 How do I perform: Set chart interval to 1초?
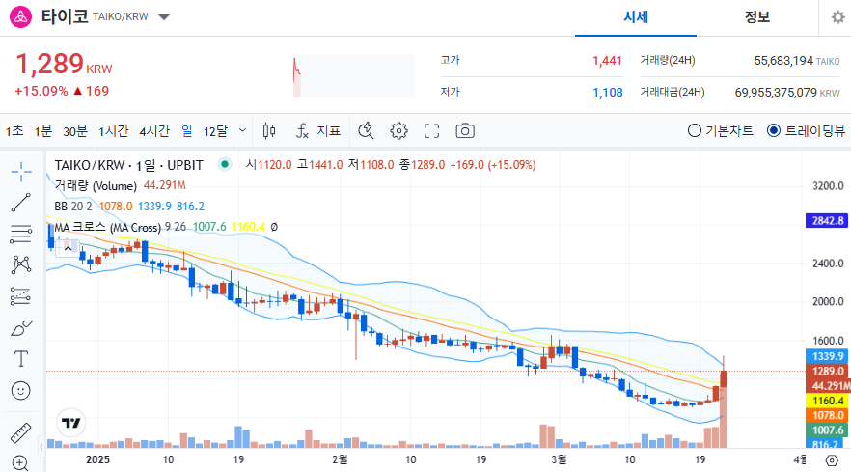[14, 131]
